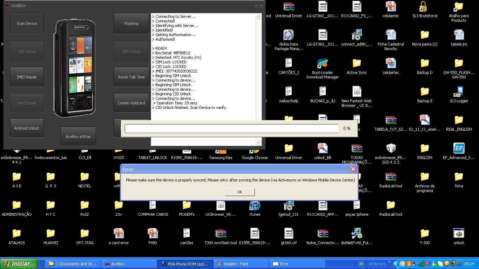Close the Error dialog with the X button

click(x=353, y=169)
